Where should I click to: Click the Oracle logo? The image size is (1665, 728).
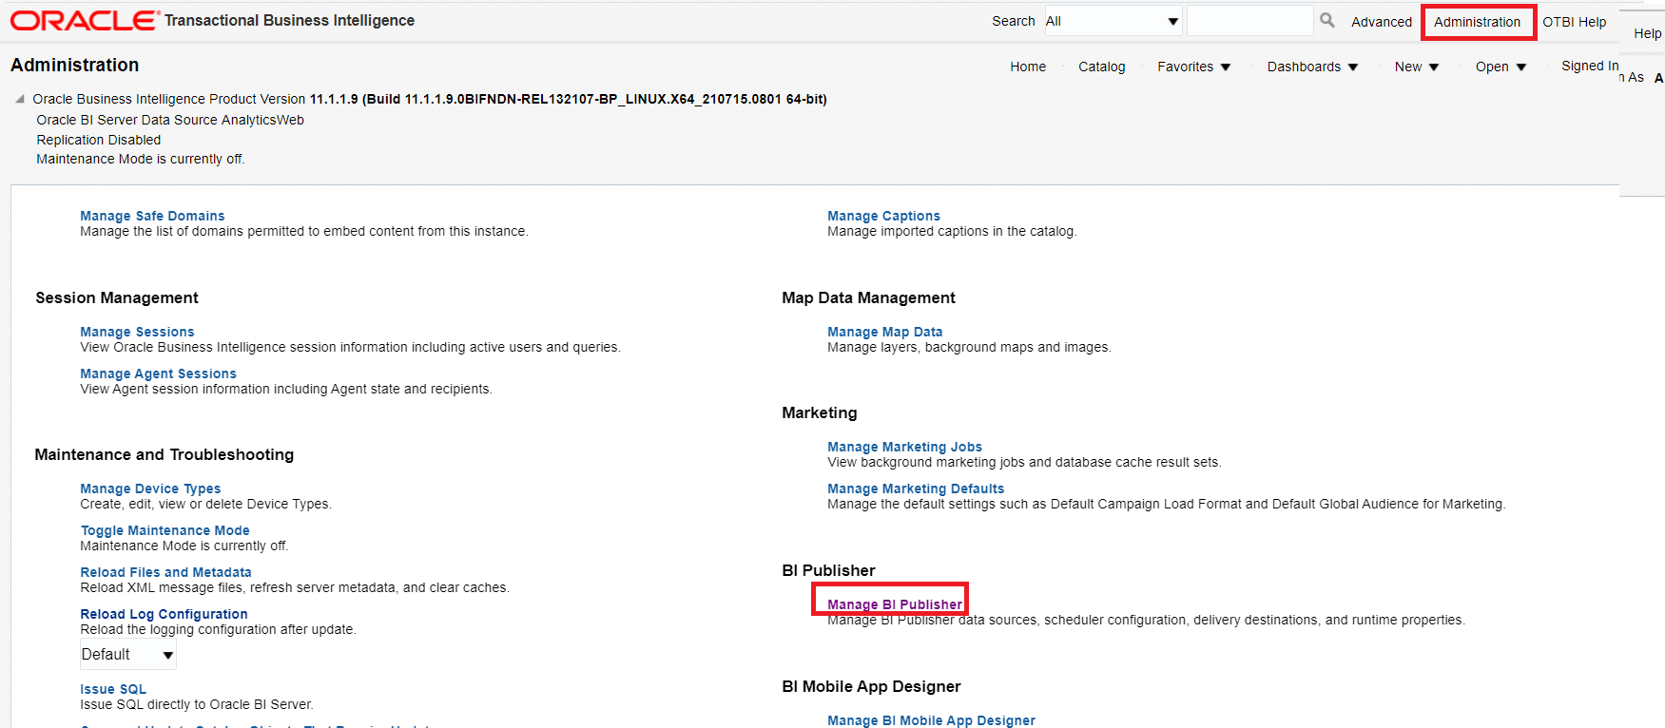pos(84,20)
